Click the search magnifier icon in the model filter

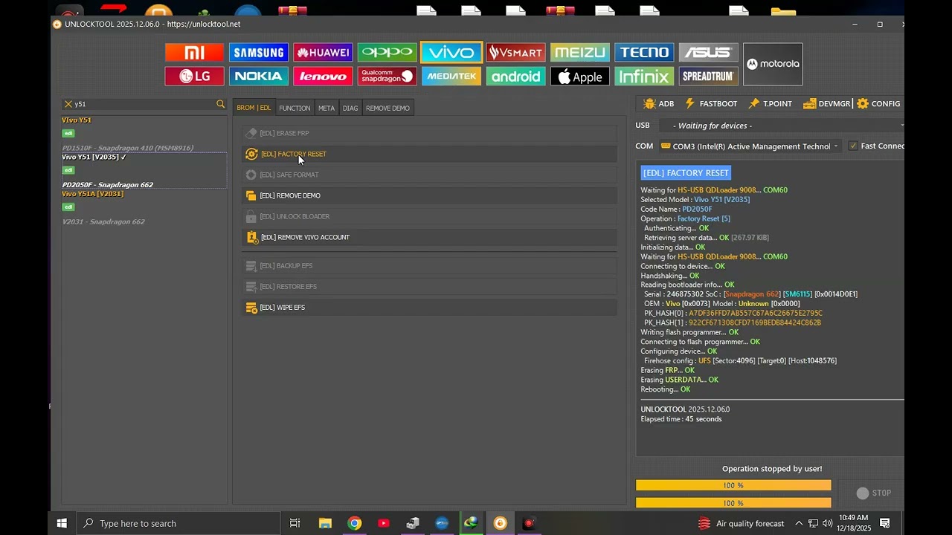click(220, 104)
